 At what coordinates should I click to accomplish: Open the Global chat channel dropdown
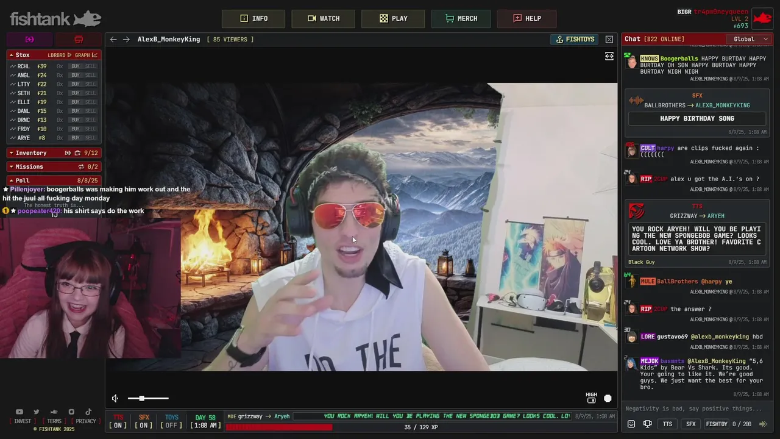pyautogui.click(x=750, y=39)
